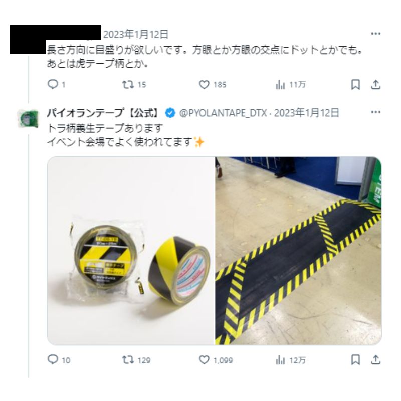
Task: Open more options for パイオランテープ tweet
Action: pyautogui.click(x=375, y=112)
